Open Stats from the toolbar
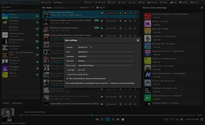The height and width of the screenshot is (125, 205). pos(173,2)
